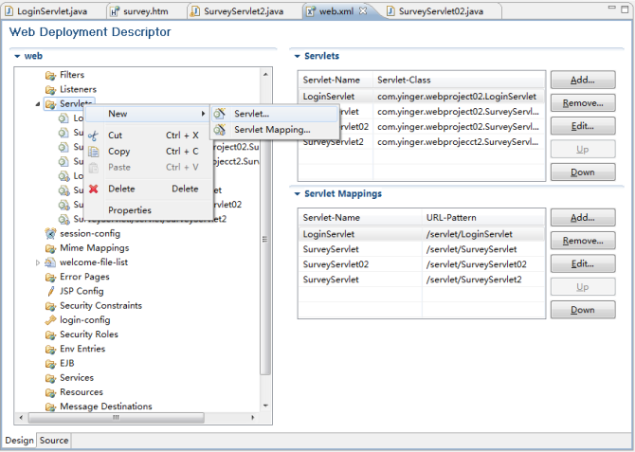Click Down in Servlet Mappings section

pos(583,310)
